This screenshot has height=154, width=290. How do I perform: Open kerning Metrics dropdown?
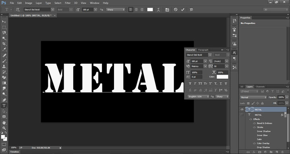pos(205,66)
